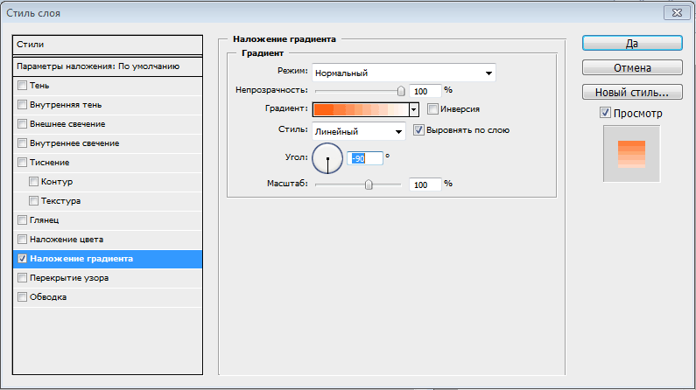Close the Стиль слоя dialog
Screen dimensions: 696x390
tap(677, 13)
